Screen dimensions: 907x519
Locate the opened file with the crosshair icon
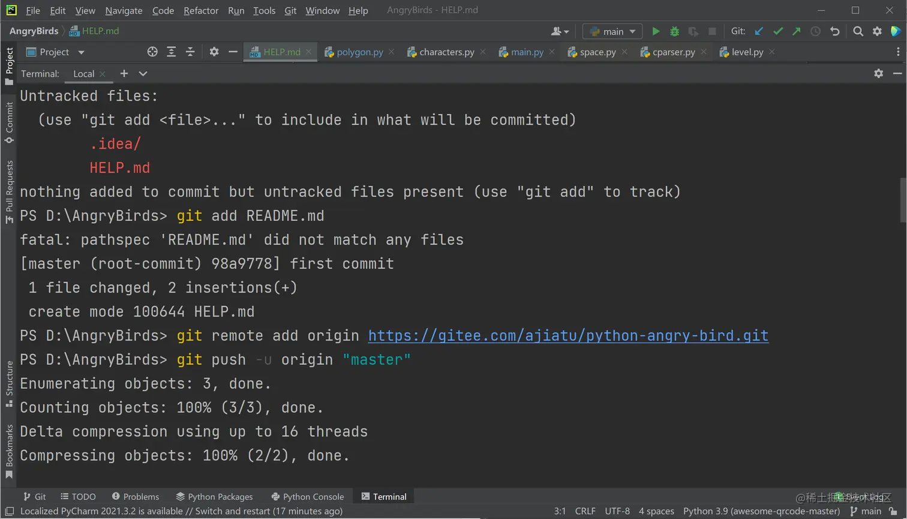coord(152,52)
